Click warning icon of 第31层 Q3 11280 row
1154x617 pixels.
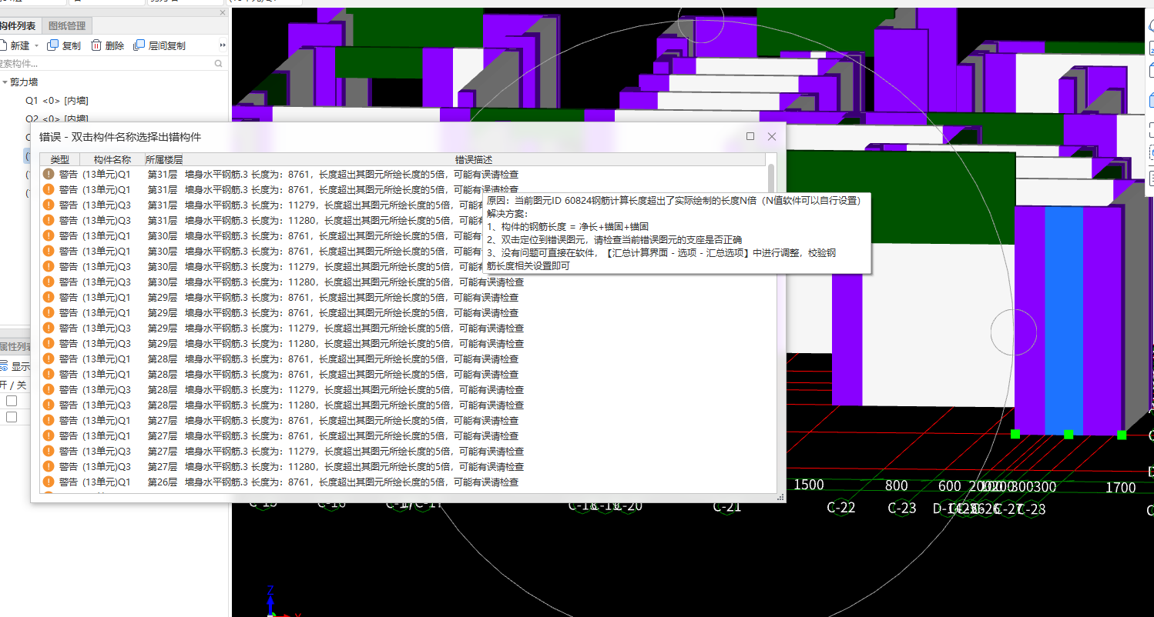[49, 221]
